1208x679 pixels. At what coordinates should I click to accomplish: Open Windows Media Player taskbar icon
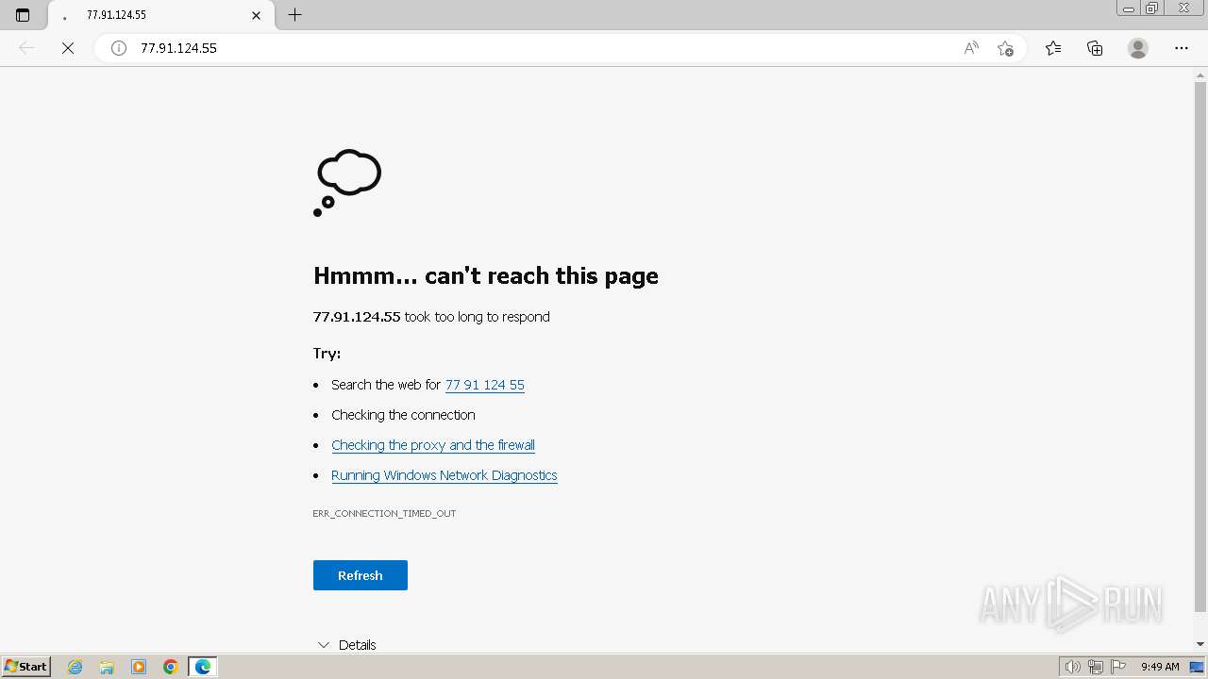139,667
